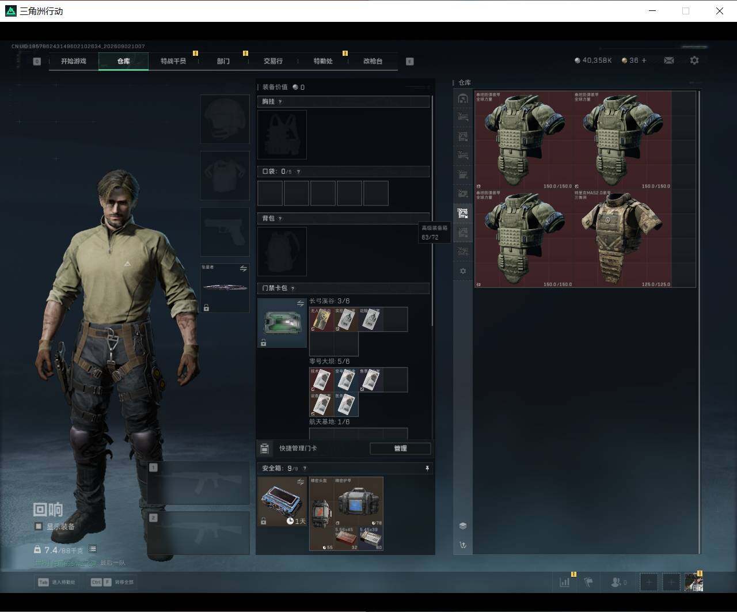The width and height of the screenshot is (737, 612).
Task: Select the first 零号大坝 keycard
Action: pyautogui.click(x=321, y=380)
